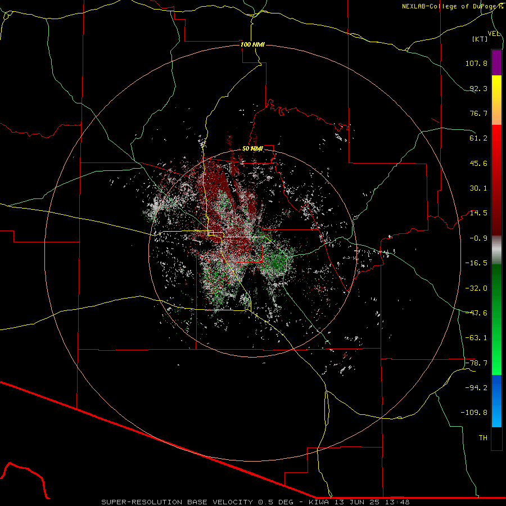Click the TH label on color scale
Viewport: 506px width, 506px height.
(x=483, y=438)
